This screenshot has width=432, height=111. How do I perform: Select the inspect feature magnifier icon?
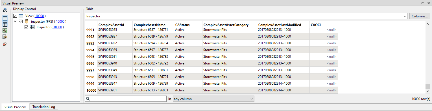pyautogui.click(x=5, y=10)
